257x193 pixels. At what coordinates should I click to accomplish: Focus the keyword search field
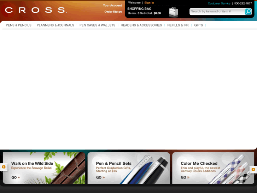(217, 11)
